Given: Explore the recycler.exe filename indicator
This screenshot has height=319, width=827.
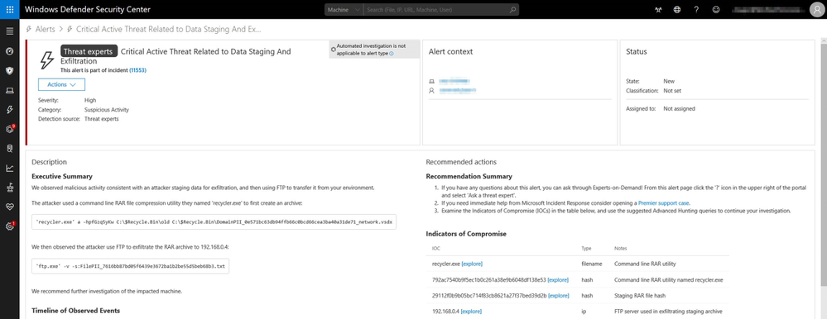Looking at the screenshot, I should pyautogui.click(x=472, y=264).
